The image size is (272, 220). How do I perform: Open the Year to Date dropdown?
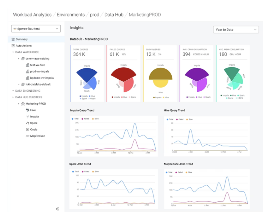pyautogui.click(x=235, y=30)
